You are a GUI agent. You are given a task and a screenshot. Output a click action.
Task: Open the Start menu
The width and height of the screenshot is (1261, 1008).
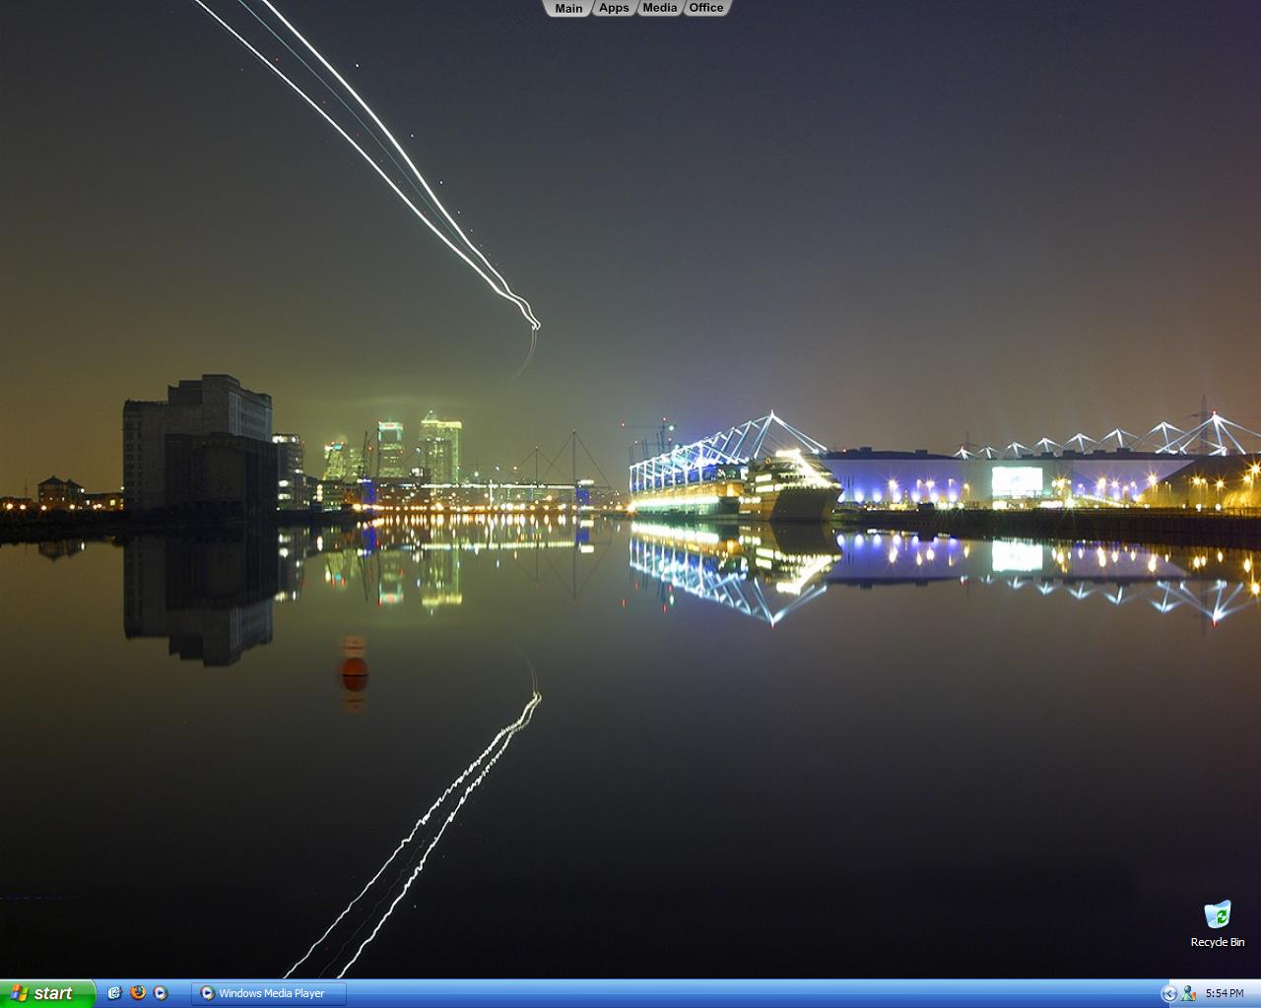[46, 993]
